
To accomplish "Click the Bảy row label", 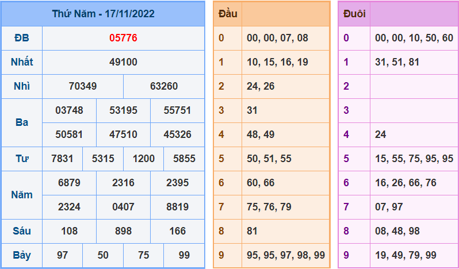I will [x=22, y=255].
